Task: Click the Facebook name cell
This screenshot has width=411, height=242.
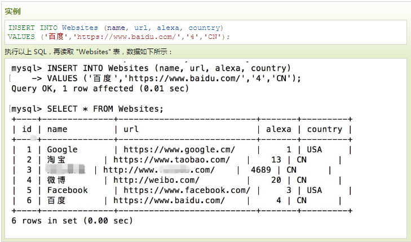Action: click(67, 190)
